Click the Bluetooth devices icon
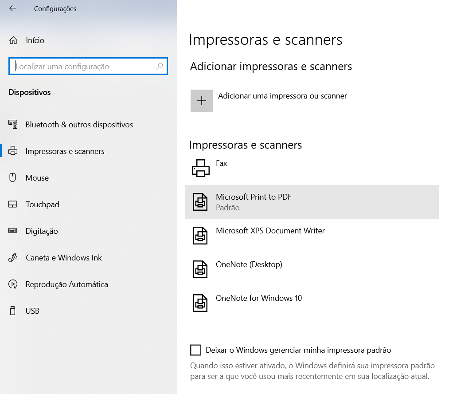This screenshot has width=476, height=394. coord(13,124)
